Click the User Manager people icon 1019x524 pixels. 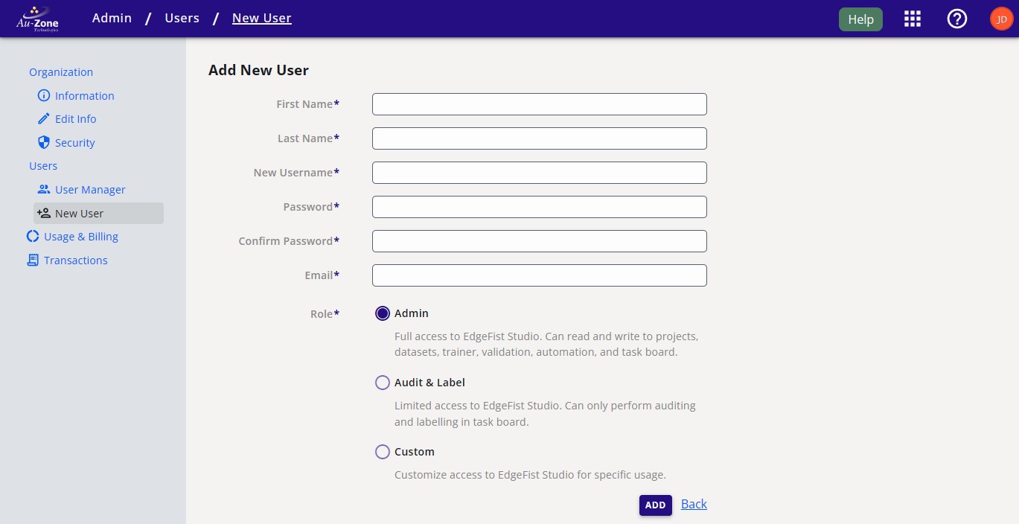tap(43, 189)
